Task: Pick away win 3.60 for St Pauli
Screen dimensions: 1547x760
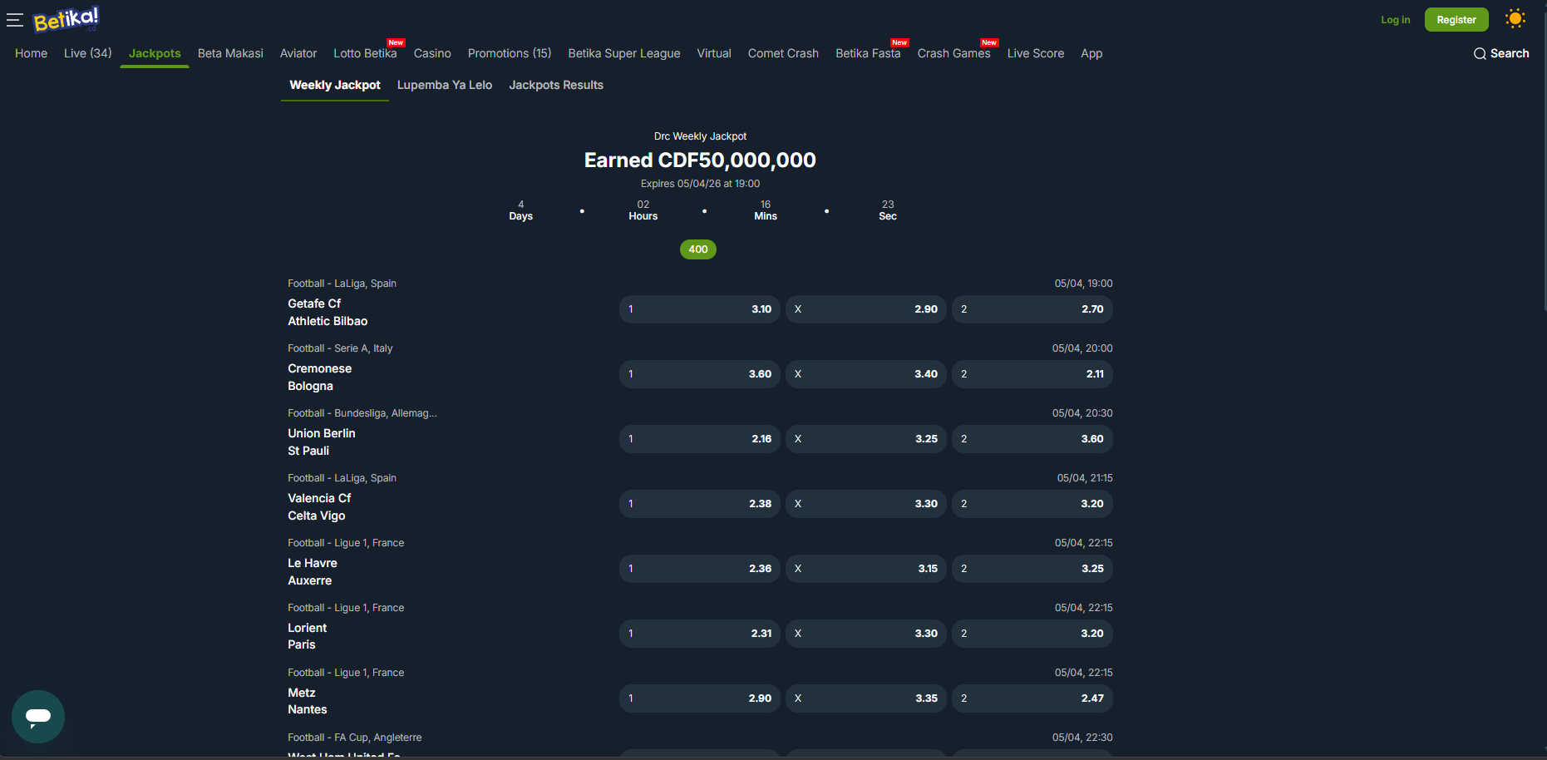Action: [x=1032, y=439]
